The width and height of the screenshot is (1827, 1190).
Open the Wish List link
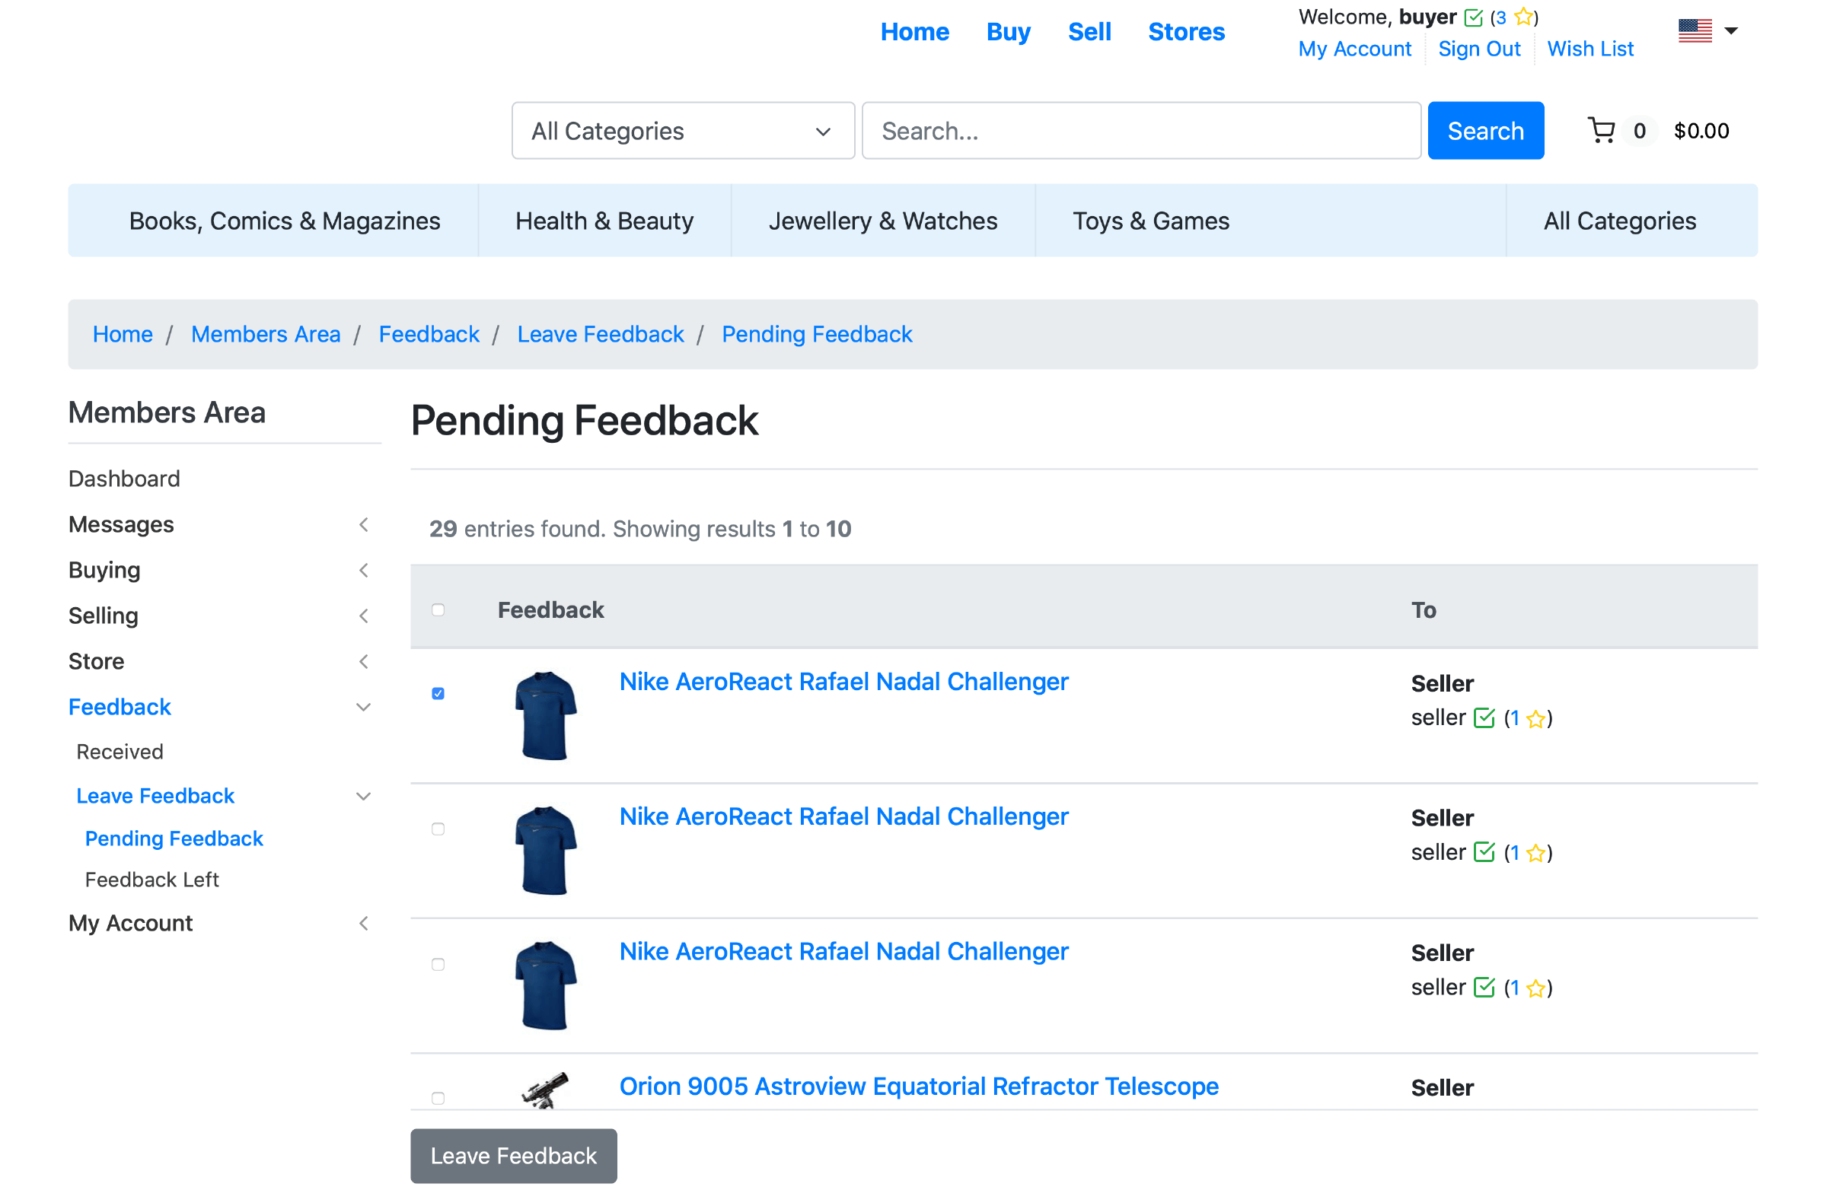(1589, 49)
